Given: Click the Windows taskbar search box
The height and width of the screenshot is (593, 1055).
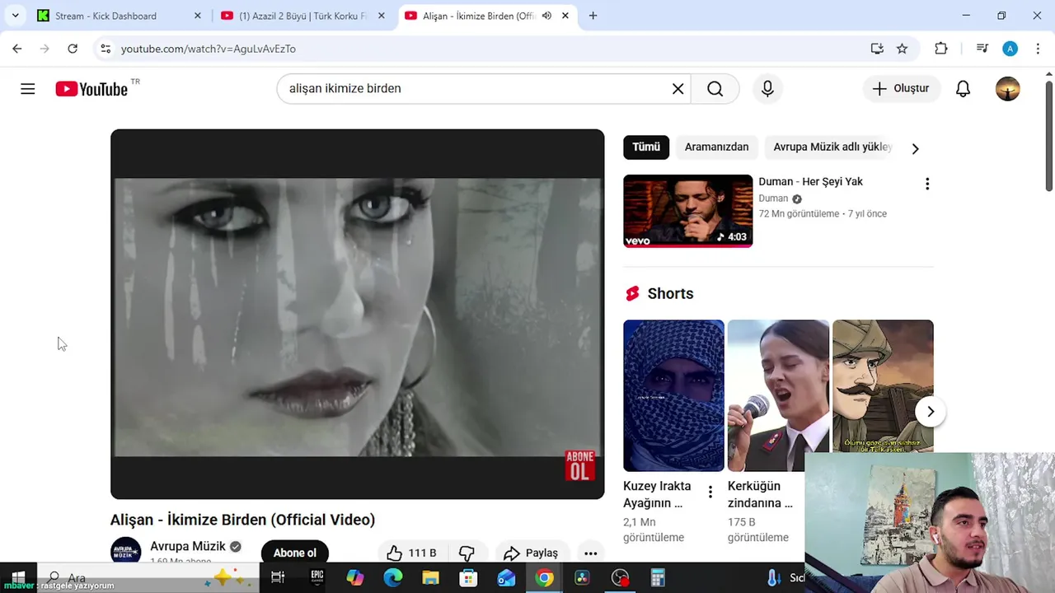Looking at the screenshot, I should 148,577.
